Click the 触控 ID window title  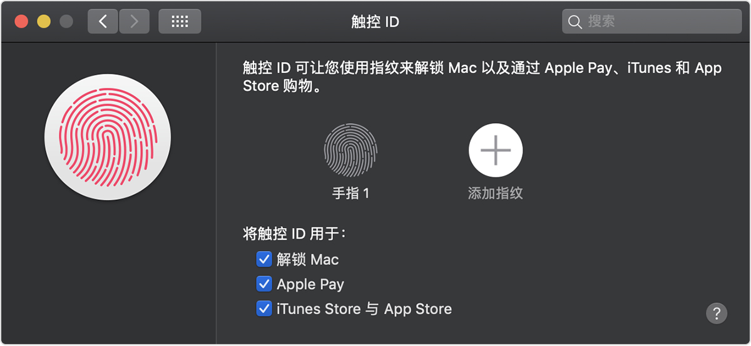pos(375,22)
